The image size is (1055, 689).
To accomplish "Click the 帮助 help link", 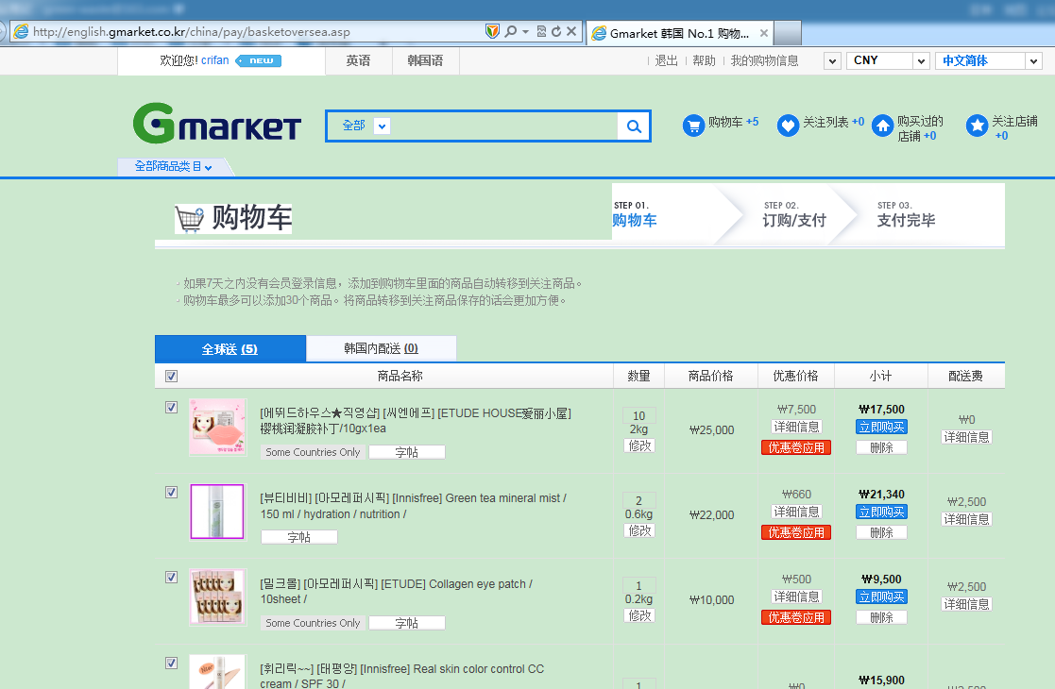I will tap(704, 60).
